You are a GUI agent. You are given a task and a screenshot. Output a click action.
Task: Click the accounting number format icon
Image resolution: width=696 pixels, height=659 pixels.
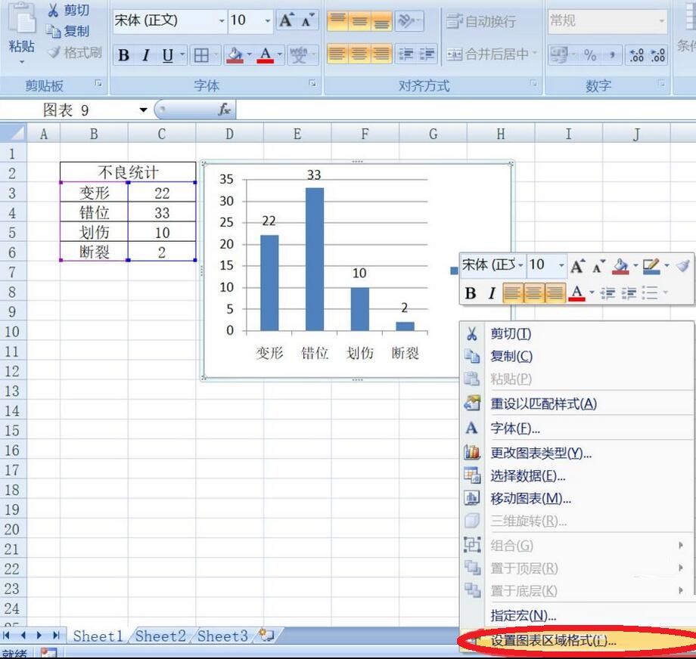[558, 55]
